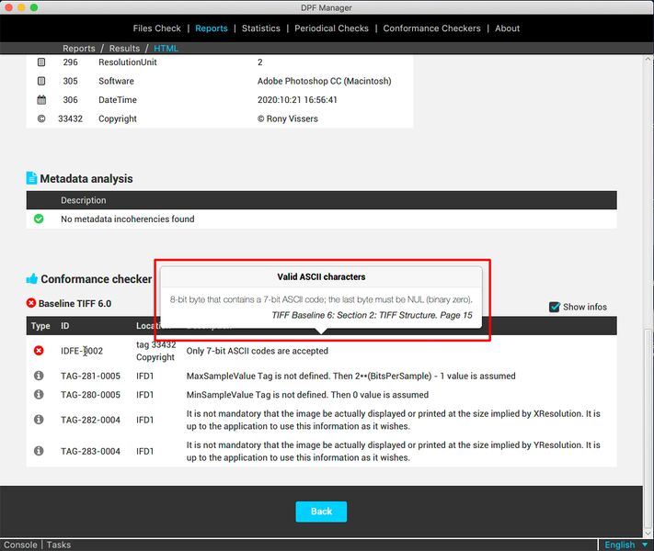Viewport: 654px width, 551px height.
Task: Toggle the Show infos checkbox
Action: 554,307
